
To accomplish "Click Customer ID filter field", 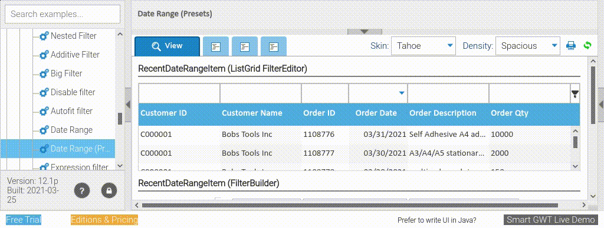I will point(179,93).
